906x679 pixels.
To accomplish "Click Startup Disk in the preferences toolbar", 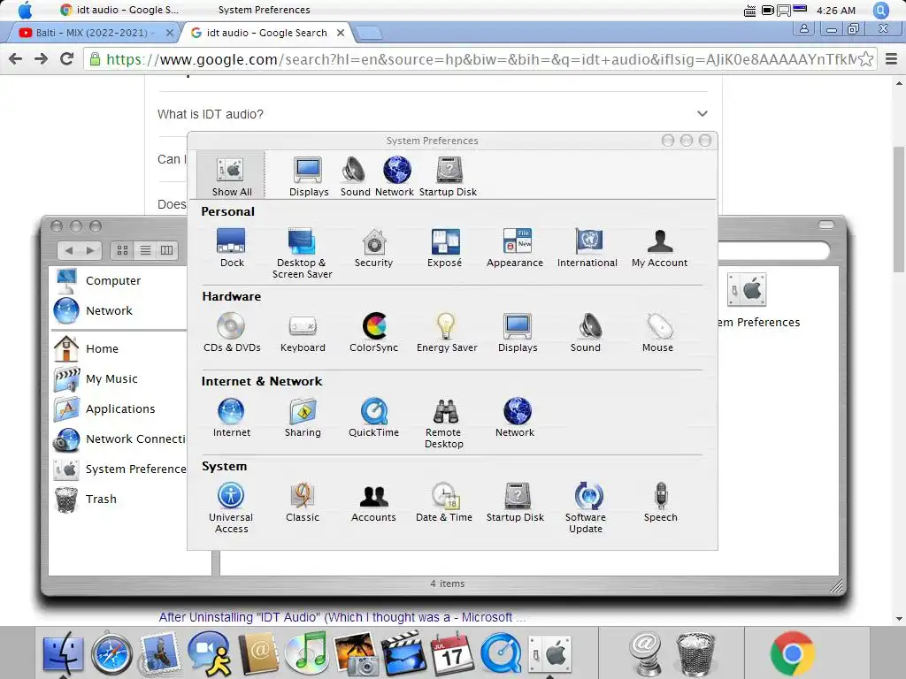I will point(449,176).
